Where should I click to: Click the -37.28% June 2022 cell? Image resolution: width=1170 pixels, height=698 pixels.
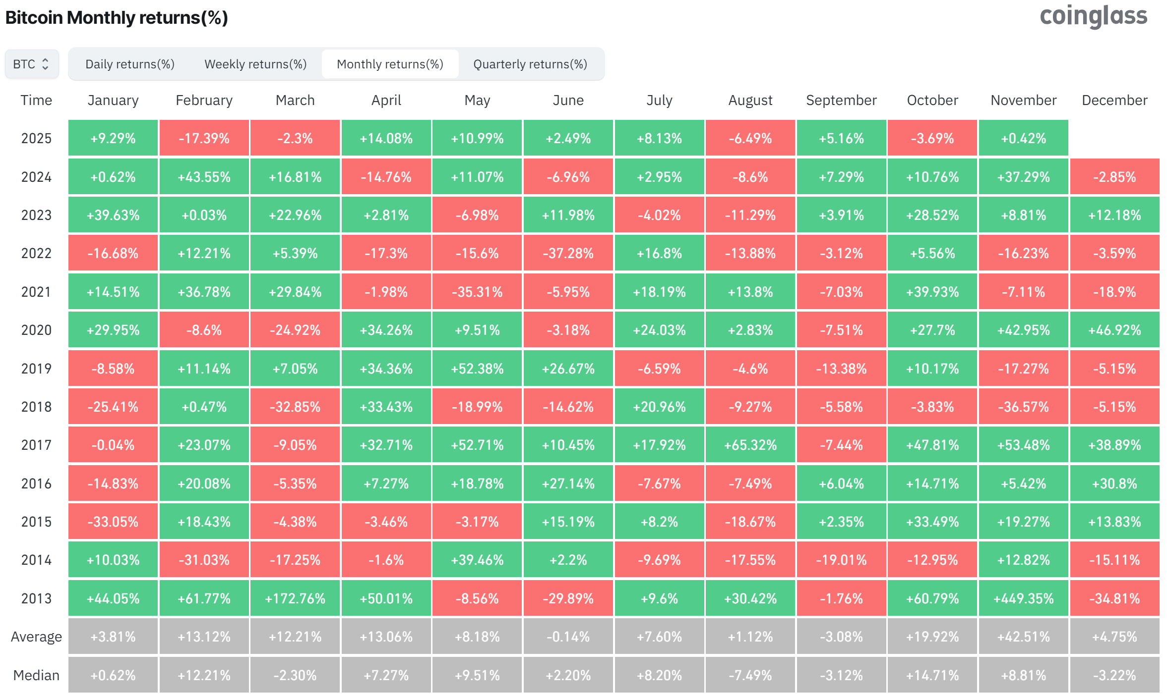[568, 253]
